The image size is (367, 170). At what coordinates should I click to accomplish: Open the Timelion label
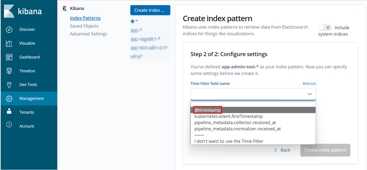[x=27, y=71]
